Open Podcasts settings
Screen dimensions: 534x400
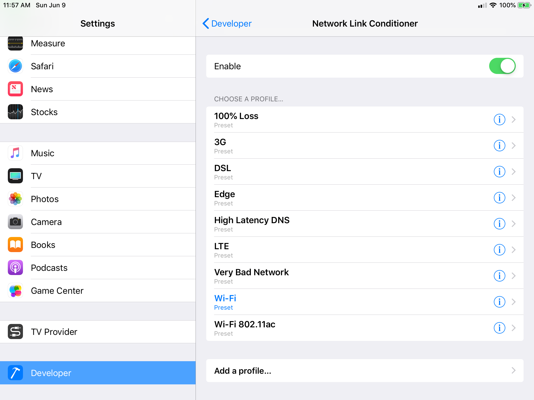98,268
